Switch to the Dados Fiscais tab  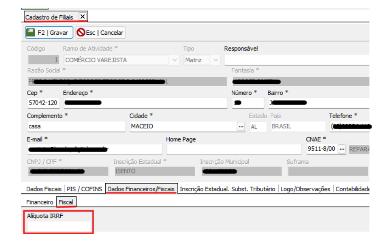(x=44, y=189)
